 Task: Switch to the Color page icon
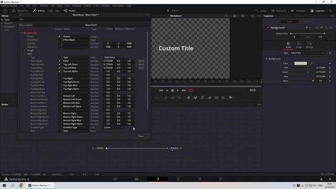tap(178, 179)
